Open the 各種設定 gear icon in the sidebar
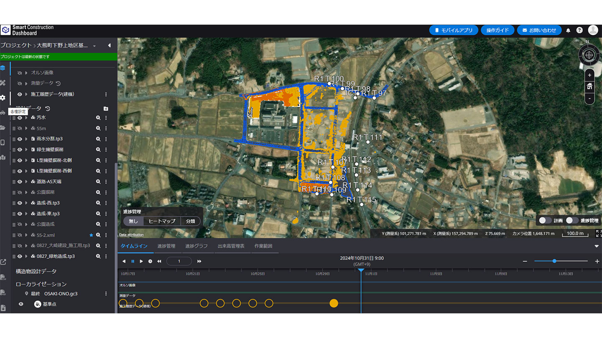The image size is (602, 338). point(3,98)
